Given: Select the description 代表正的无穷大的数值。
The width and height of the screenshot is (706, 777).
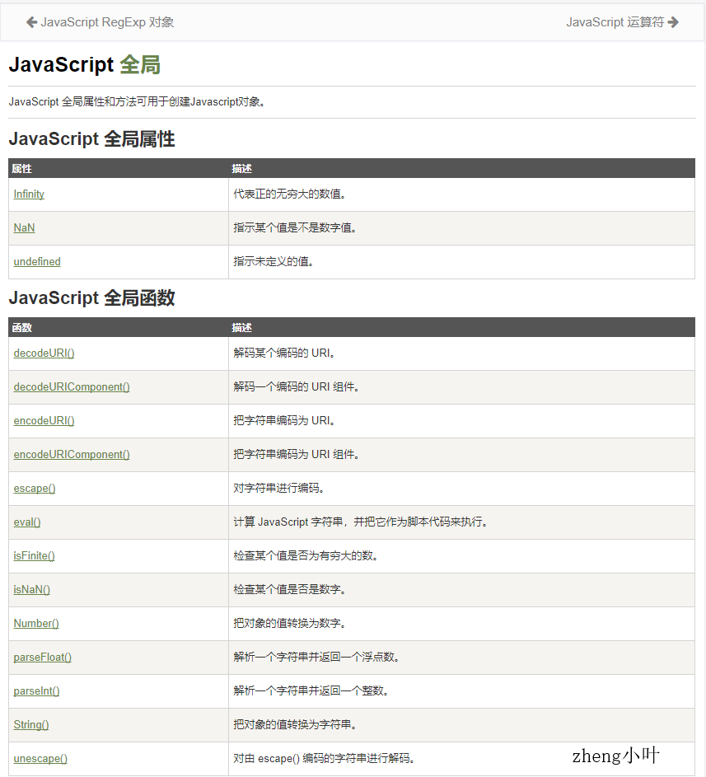Looking at the screenshot, I should [290, 194].
